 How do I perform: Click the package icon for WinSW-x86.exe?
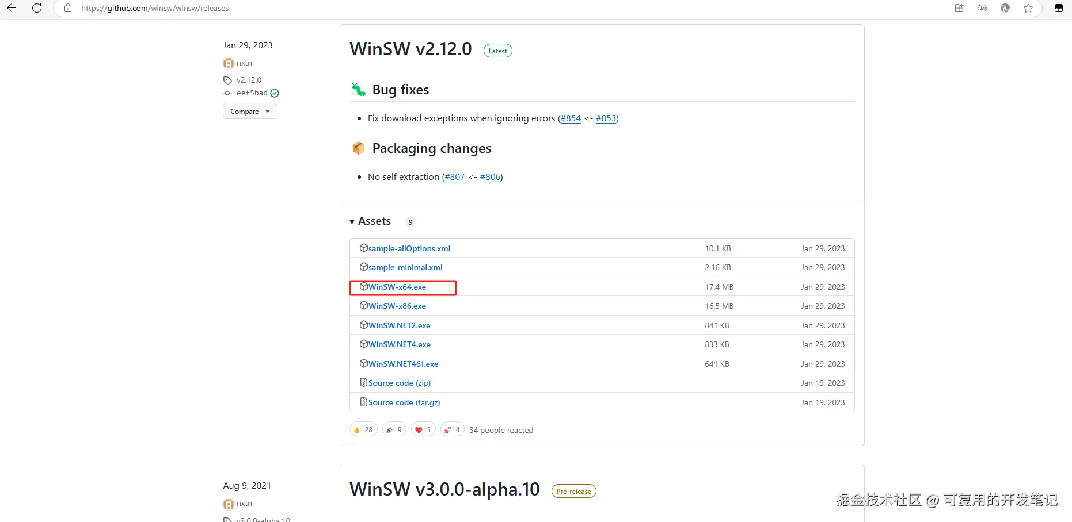tap(364, 305)
